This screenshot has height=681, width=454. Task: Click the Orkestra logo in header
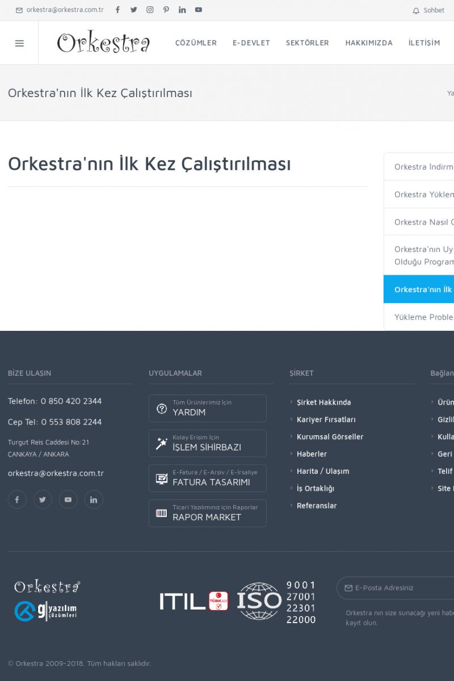[x=103, y=43]
